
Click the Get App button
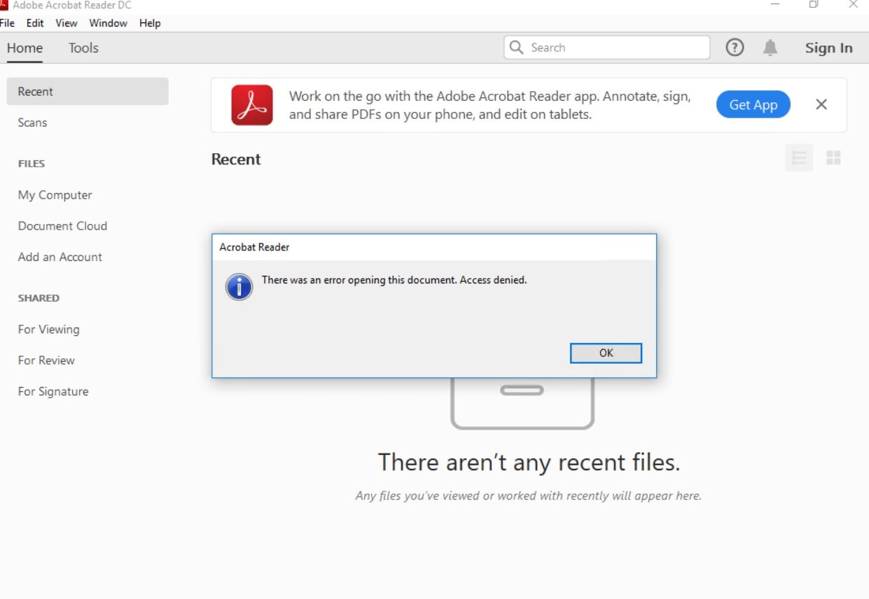(x=753, y=104)
